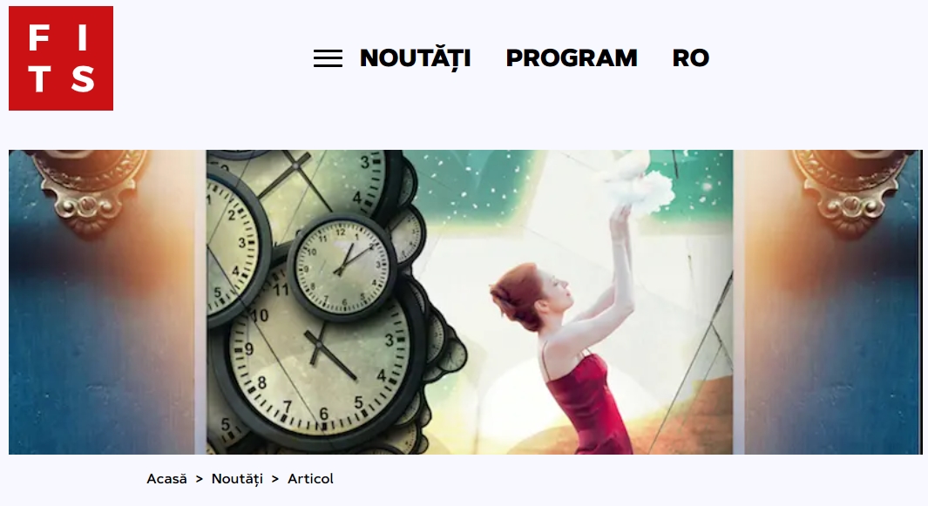Open the RO language selector
The image size is (928, 506).
click(x=691, y=58)
